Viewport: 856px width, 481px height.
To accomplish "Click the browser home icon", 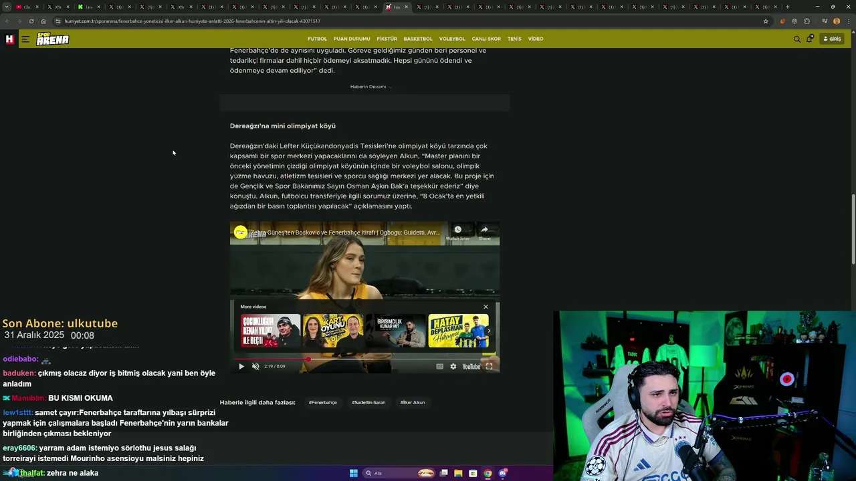I will (43, 21).
